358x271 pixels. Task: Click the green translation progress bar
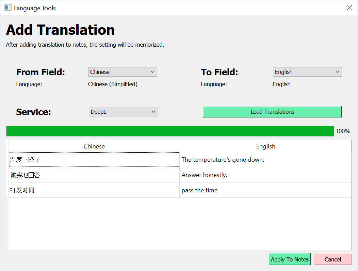(170, 131)
